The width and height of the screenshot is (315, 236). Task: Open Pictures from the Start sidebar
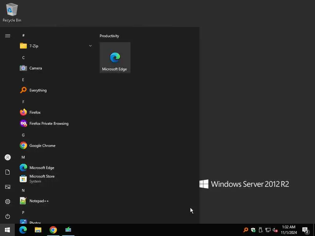(x=8, y=187)
